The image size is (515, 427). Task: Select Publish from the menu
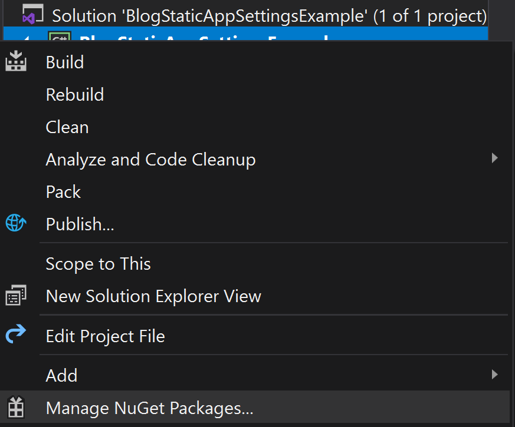pos(80,223)
